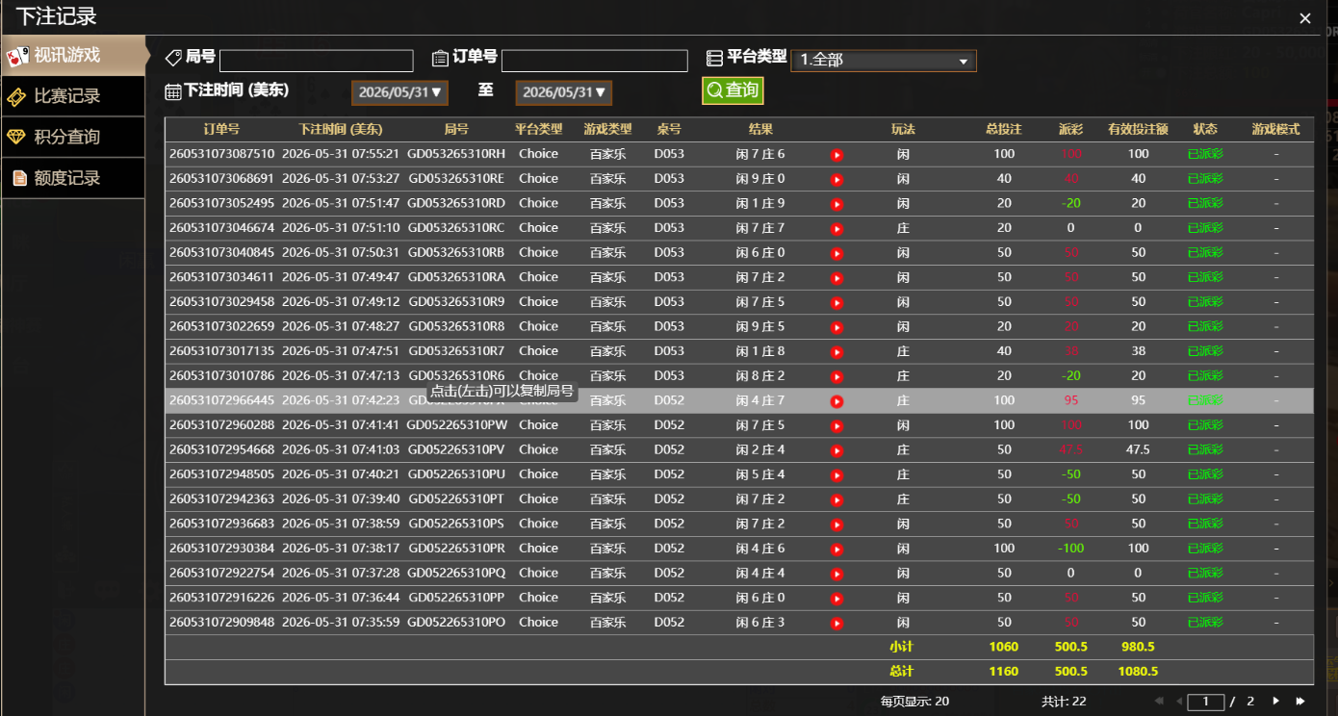Image resolution: width=1338 pixels, height=716 pixels.
Task: Click the 共计: 22 total count
Action: tap(1064, 702)
